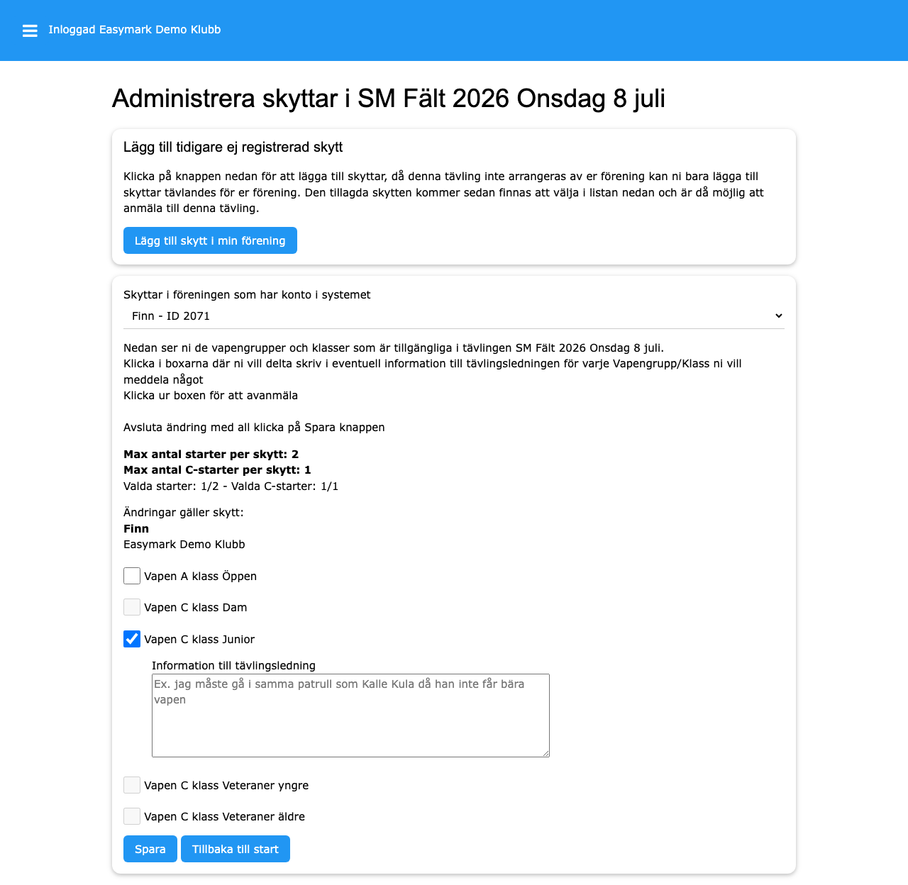
Task: Select the Vapen C klass Veteraner äldre checkbox
Action: [x=132, y=816]
